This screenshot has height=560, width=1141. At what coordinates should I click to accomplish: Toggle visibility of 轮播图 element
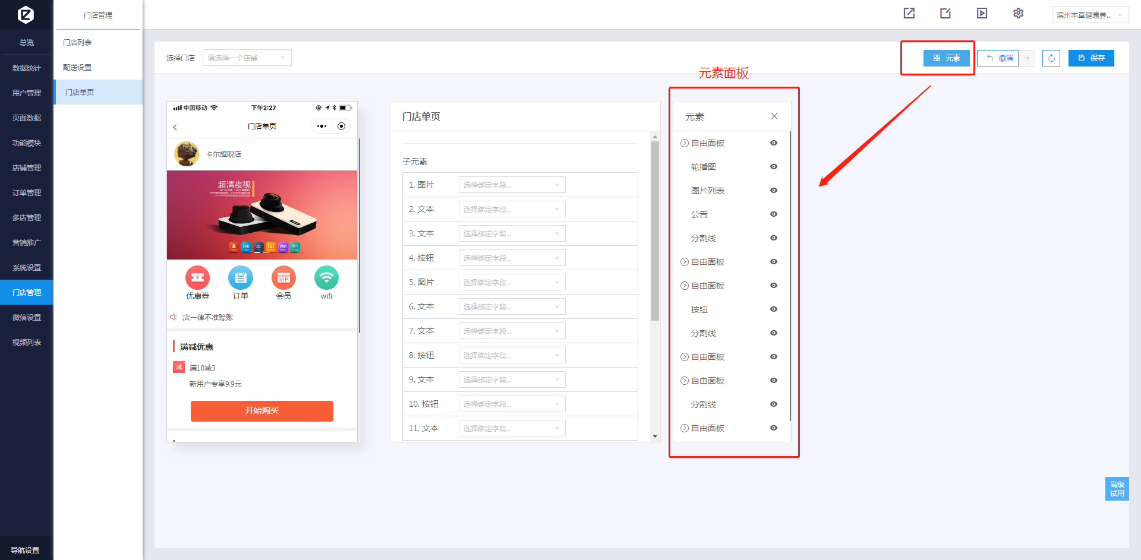click(x=773, y=167)
